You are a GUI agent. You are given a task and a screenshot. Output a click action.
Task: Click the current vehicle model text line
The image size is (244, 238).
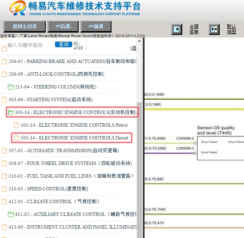click(x=73, y=36)
